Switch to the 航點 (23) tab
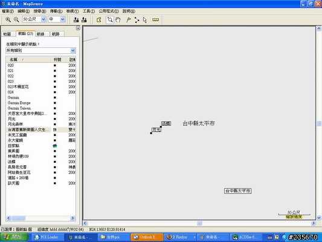Image resolution: width=322 pixels, height=242 pixels. click(25, 33)
